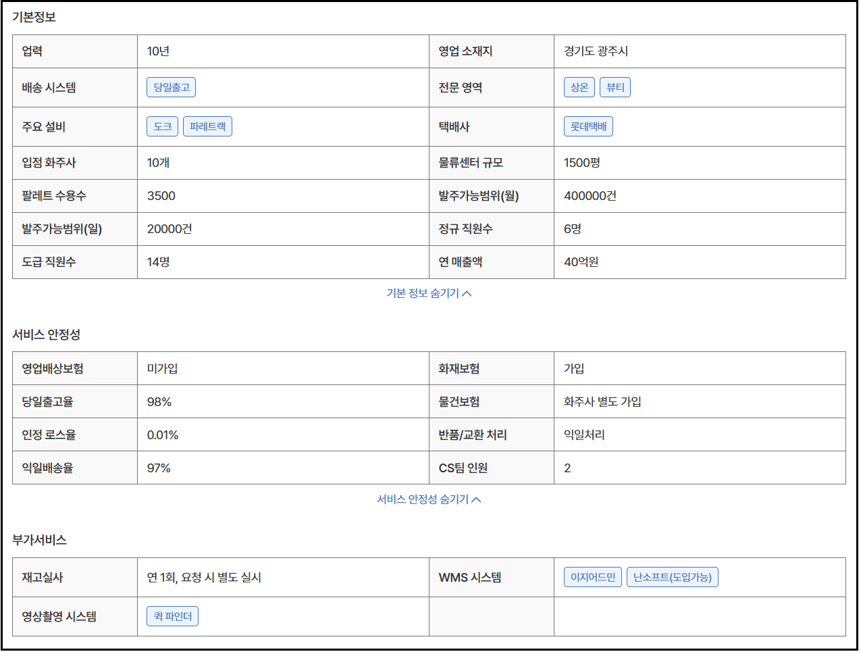Click the 택배사 label
This screenshot has height=654, width=861.
pyautogui.click(x=454, y=127)
